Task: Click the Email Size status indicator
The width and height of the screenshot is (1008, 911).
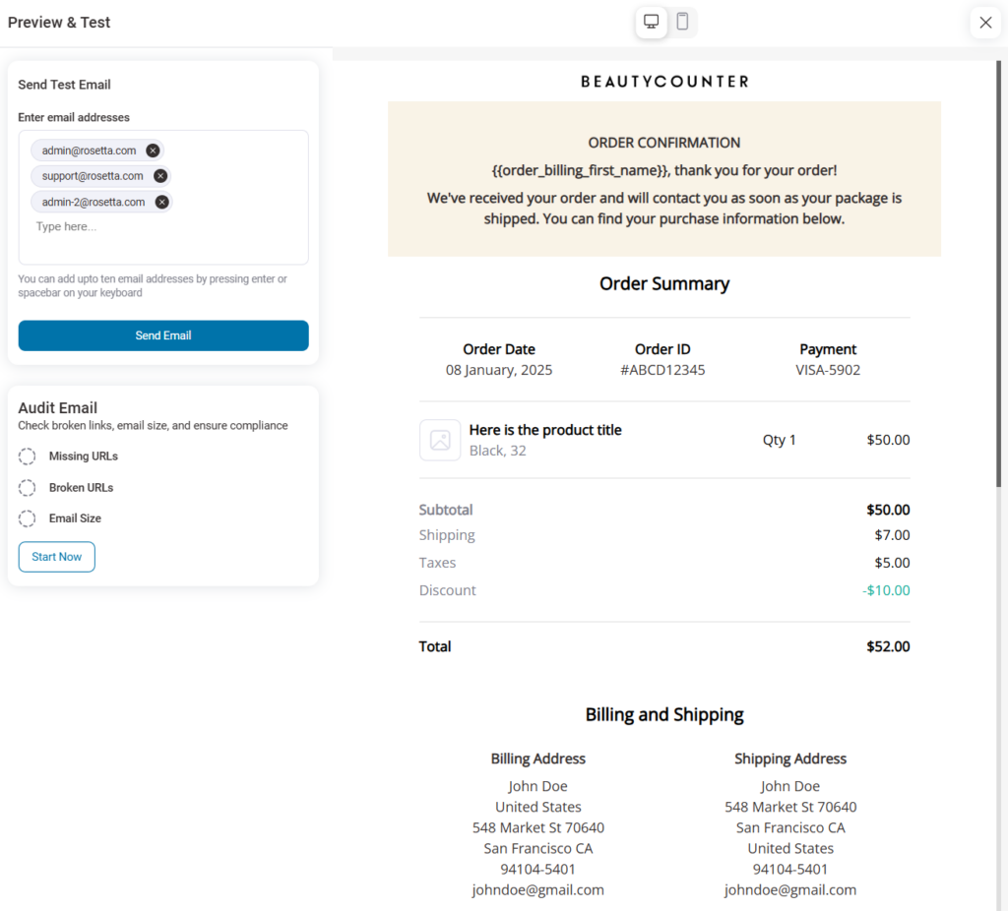Action: coord(27,518)
